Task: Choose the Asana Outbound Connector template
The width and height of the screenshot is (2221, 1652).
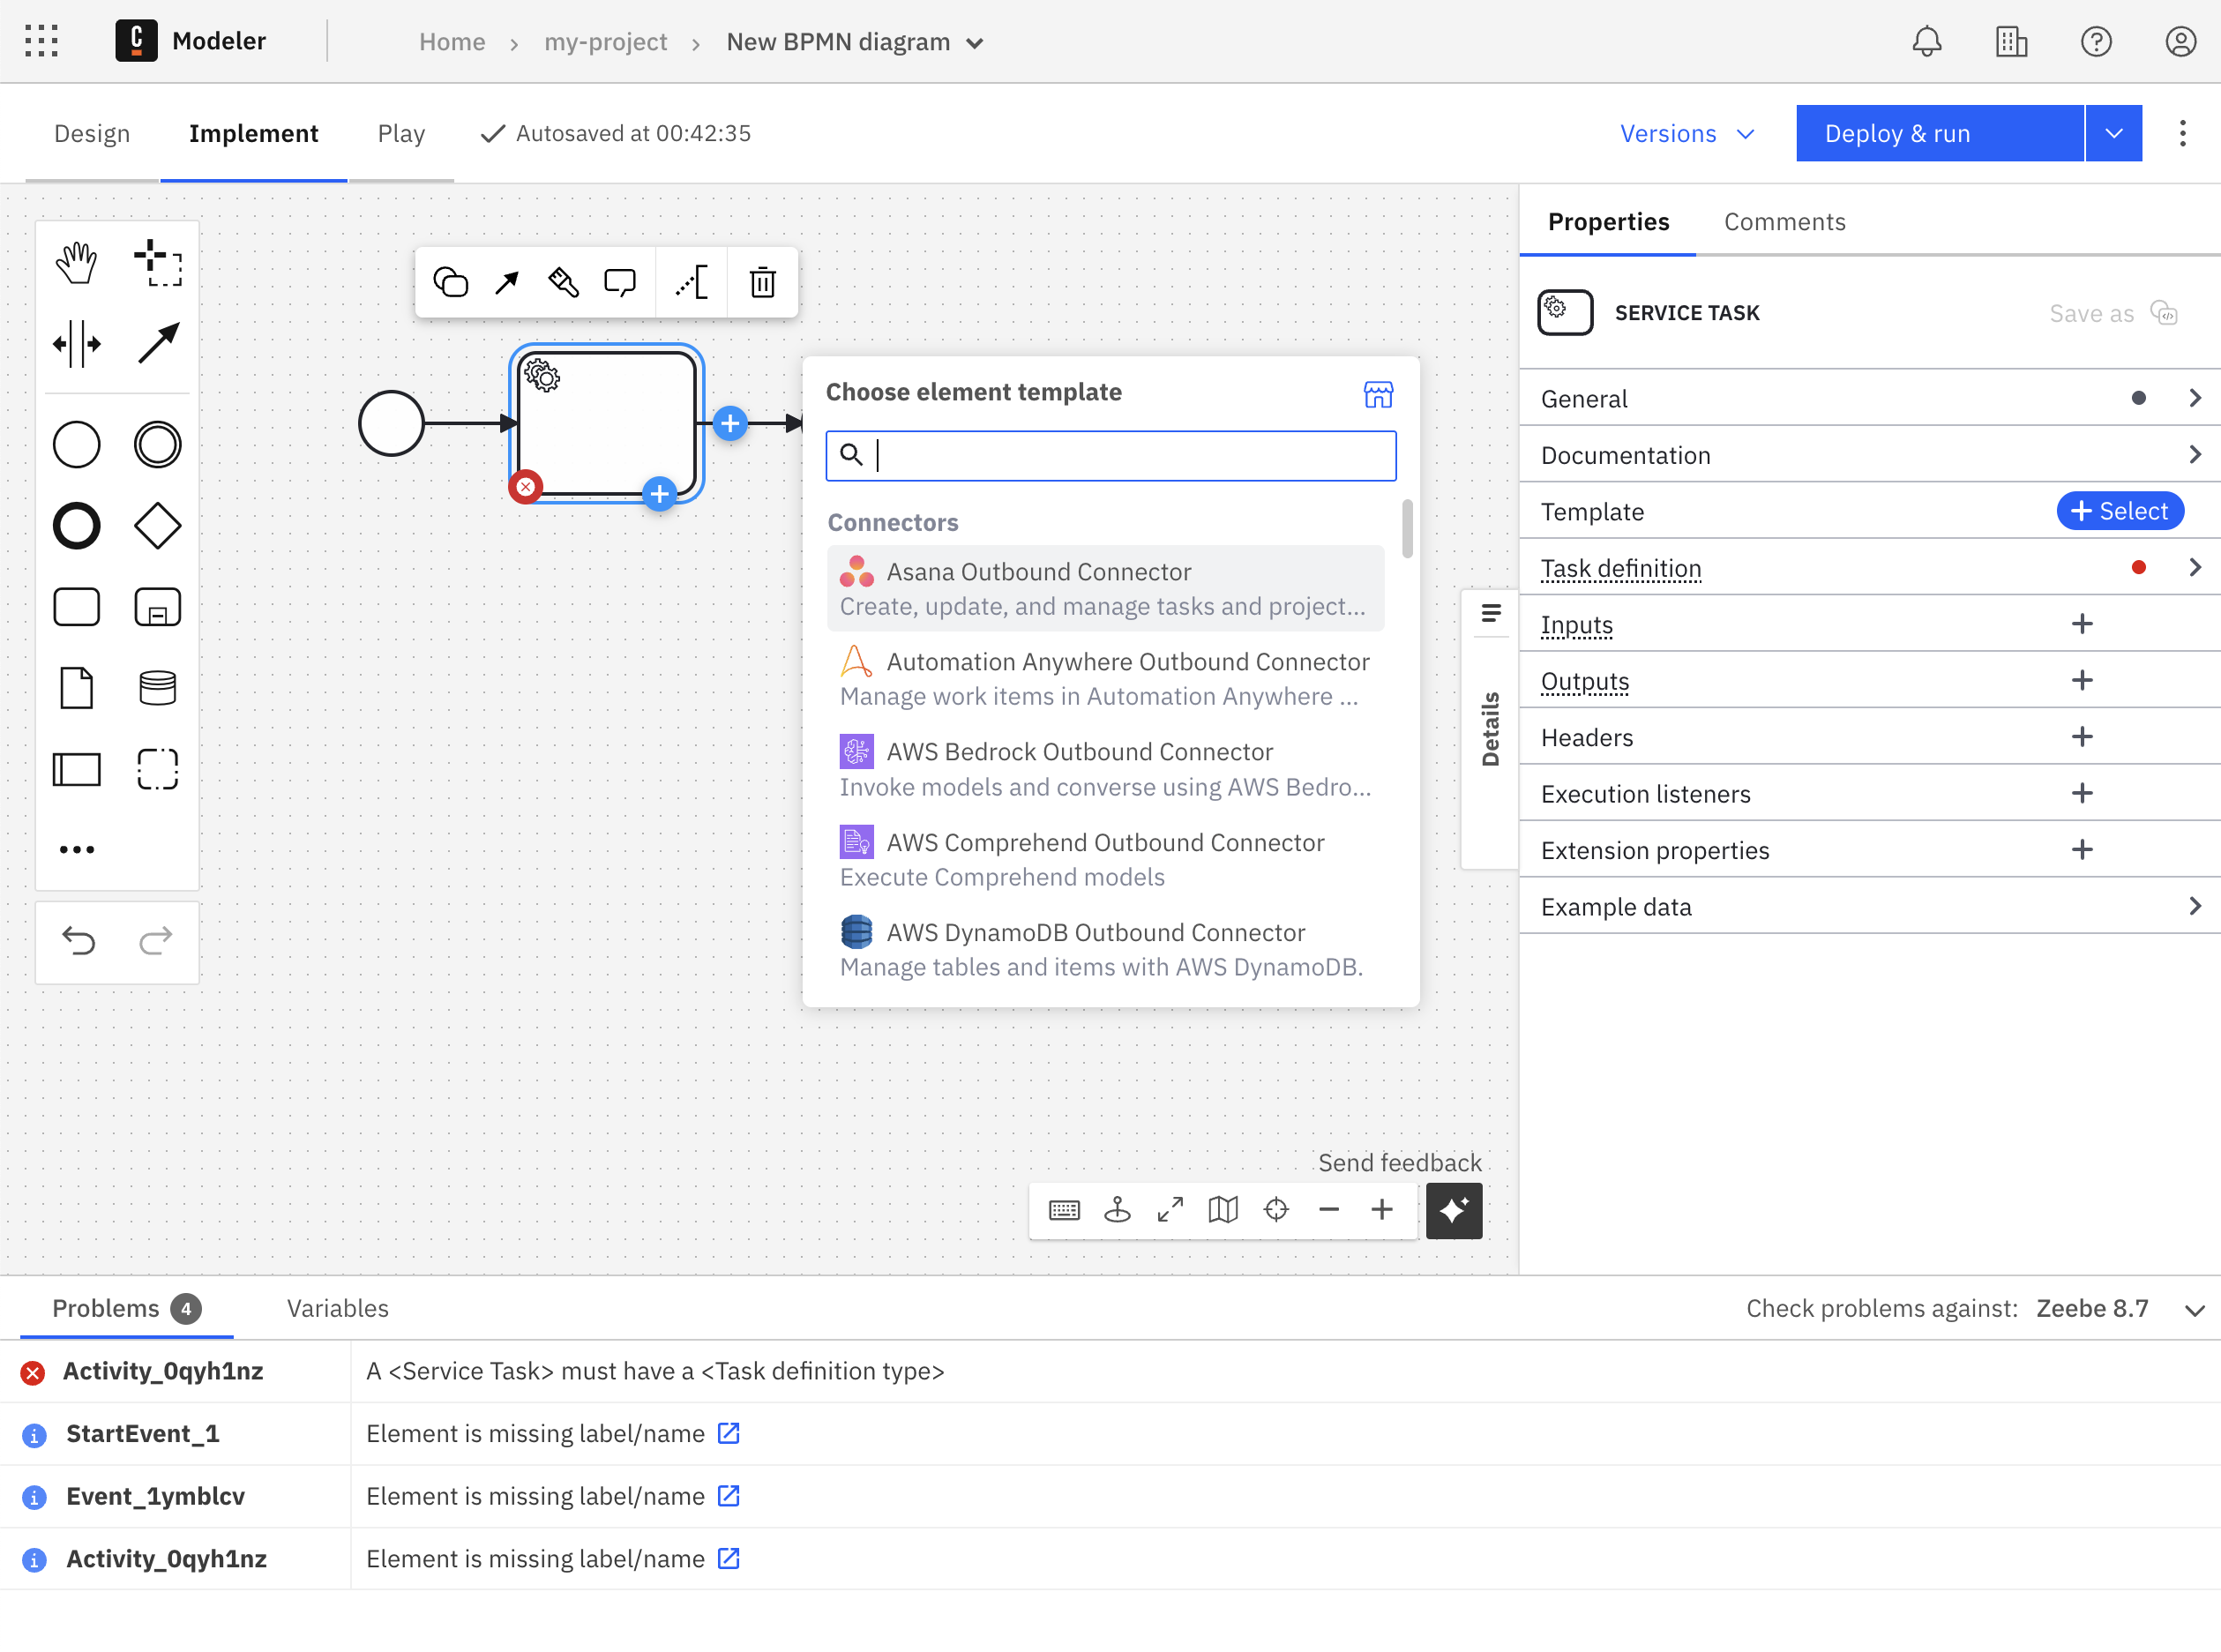Action: tap(1105, 588)
